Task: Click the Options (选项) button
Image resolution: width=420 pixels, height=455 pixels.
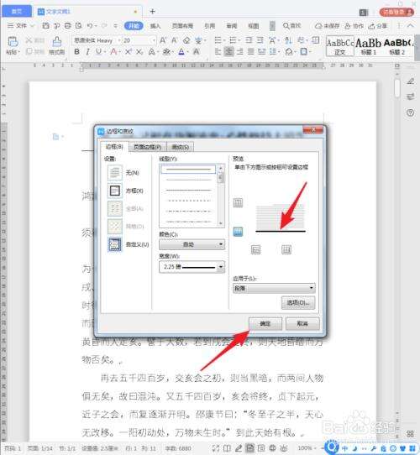Action: pos(298,303)
